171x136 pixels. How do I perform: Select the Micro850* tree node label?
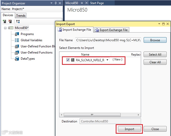22,28
